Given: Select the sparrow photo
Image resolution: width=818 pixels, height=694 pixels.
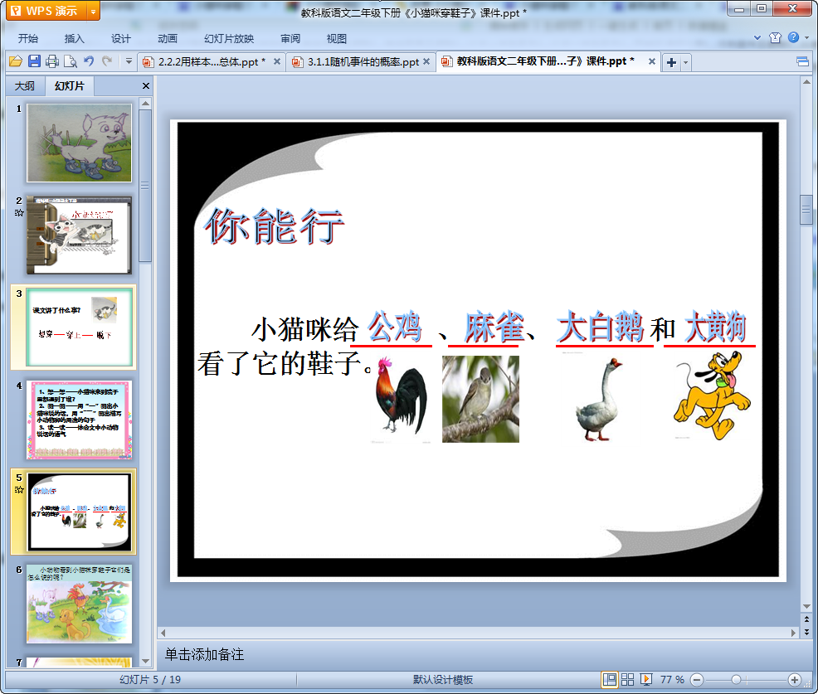Looking at the screenshot, I should (480, 400).
